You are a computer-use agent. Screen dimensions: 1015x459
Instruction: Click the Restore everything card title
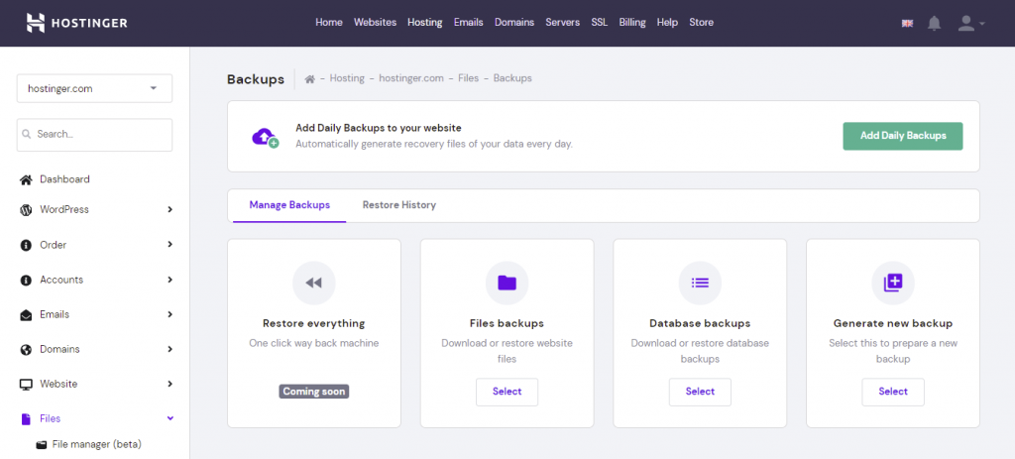click(x=314, y=323)
